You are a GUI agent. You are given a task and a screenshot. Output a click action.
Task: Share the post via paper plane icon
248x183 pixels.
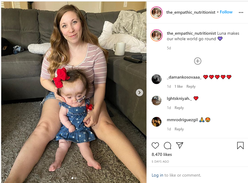[180, 145]
